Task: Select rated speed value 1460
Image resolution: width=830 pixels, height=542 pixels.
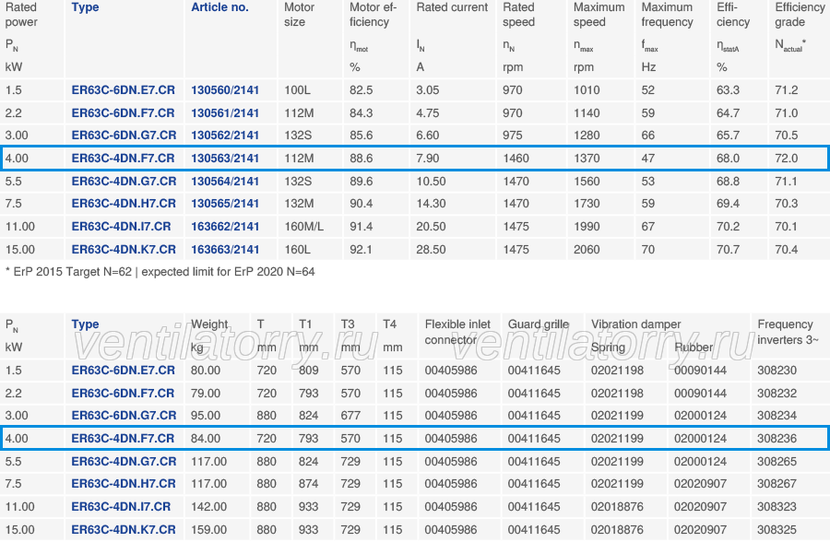Action: click(x=516, y=159)
